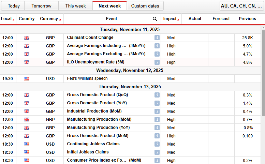Open the Manufacturing Production (MoM) event

click(99, 119)
